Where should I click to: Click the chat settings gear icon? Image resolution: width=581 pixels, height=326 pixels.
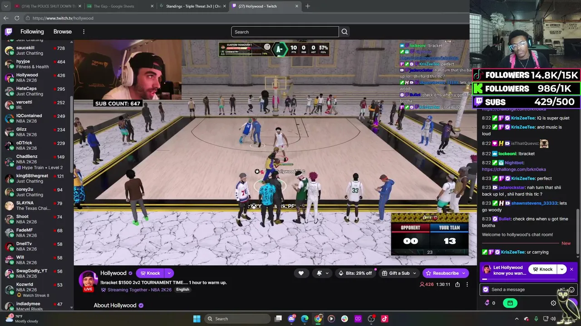pos(553,303)
